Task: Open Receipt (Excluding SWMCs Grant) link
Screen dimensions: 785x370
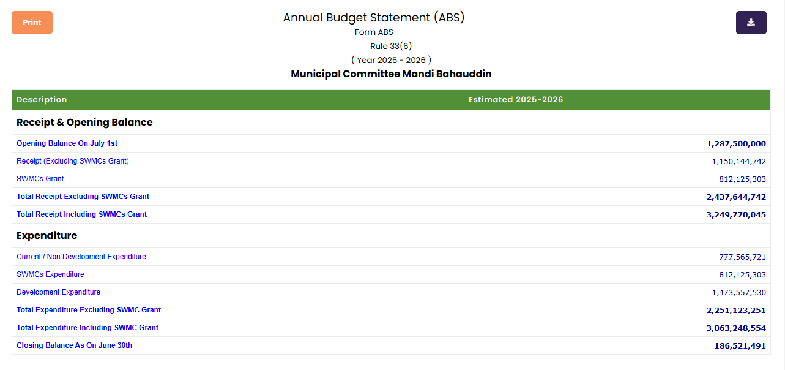Action: click(72, 161)
